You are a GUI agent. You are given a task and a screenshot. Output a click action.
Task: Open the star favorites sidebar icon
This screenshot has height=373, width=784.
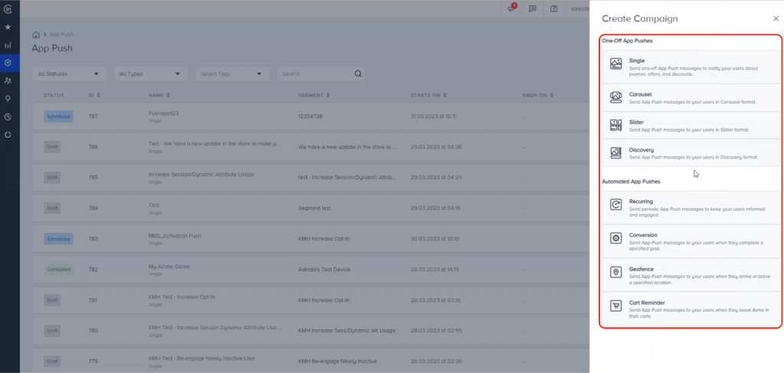pos(8,27)
